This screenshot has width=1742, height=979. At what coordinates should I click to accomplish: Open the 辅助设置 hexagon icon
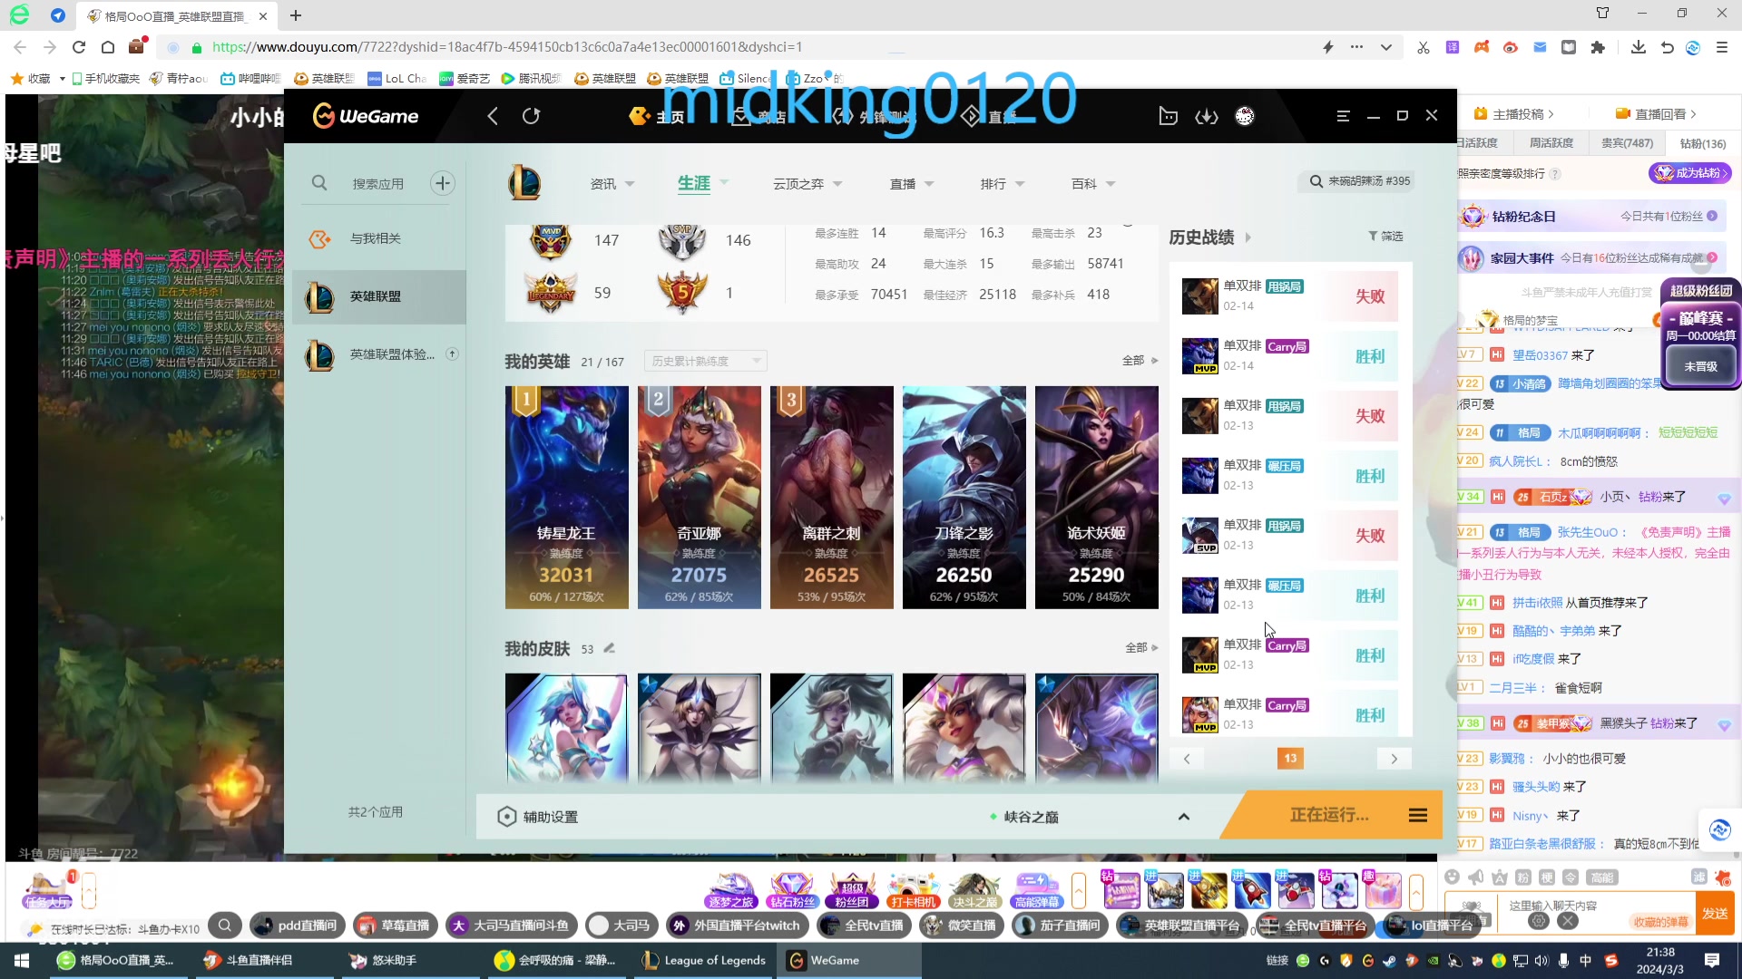(x=507, y=817)
